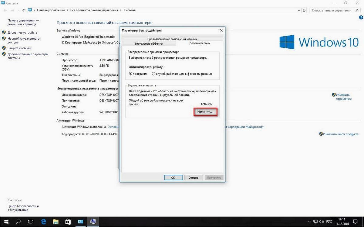Click Изменить... virtual memory button
The height and width of the screenshot is (227, 364).
click(205, 112)
